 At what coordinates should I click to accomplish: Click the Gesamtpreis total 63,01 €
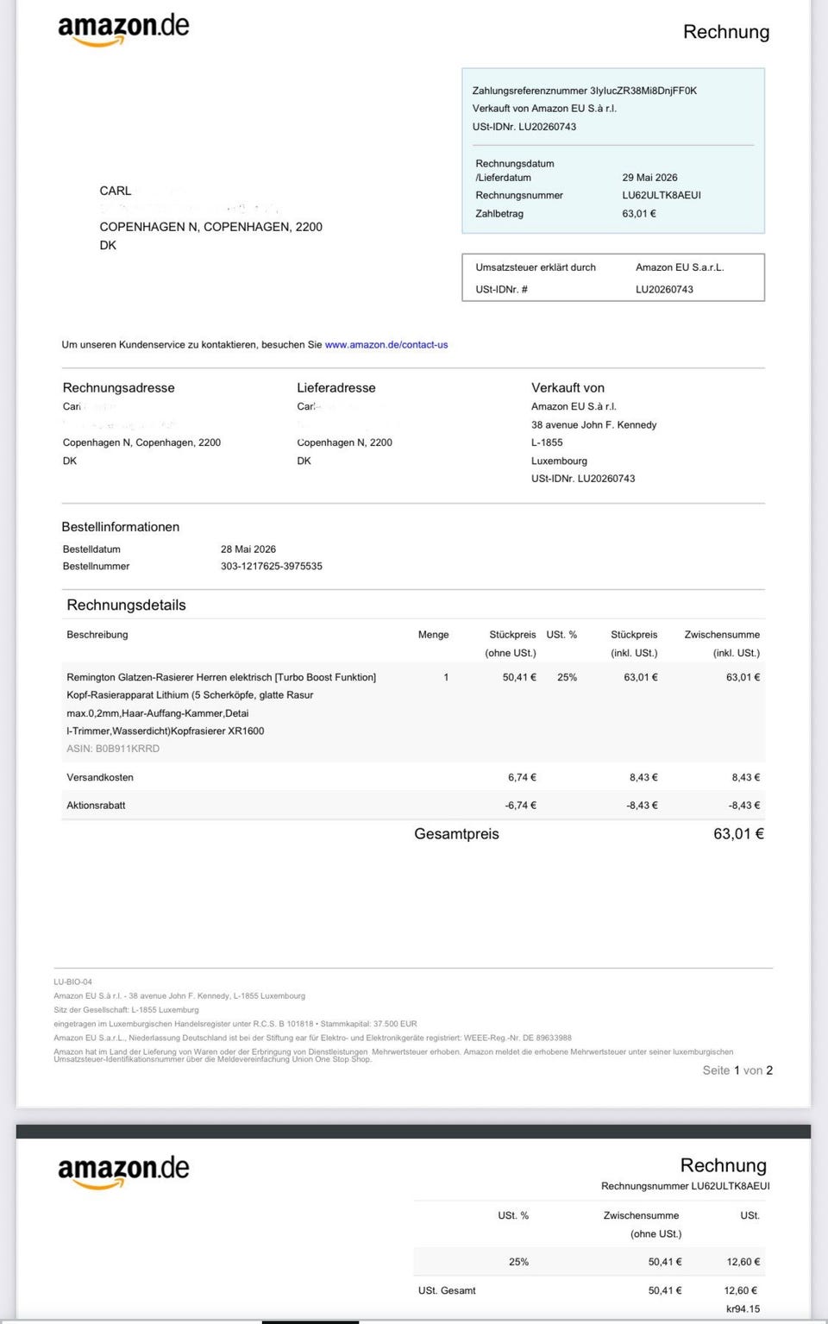(738, 834)
